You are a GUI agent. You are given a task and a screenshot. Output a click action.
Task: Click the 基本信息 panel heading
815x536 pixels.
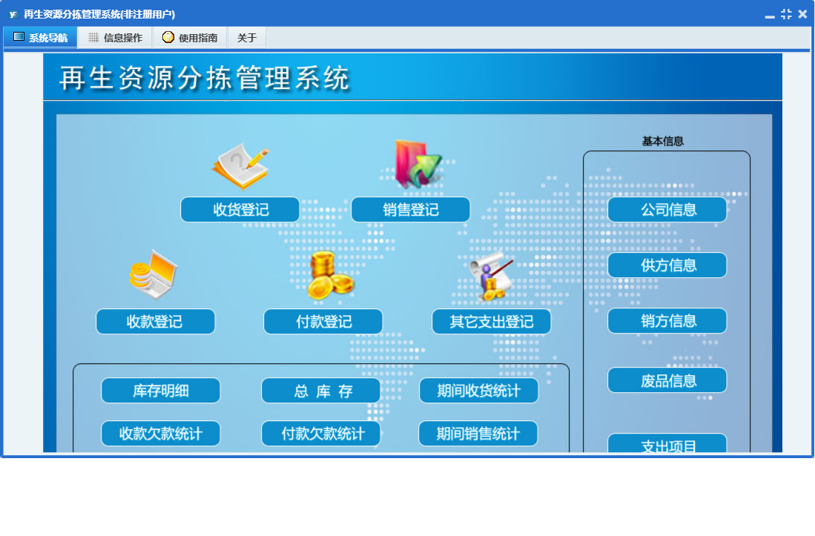pos(663,142)
